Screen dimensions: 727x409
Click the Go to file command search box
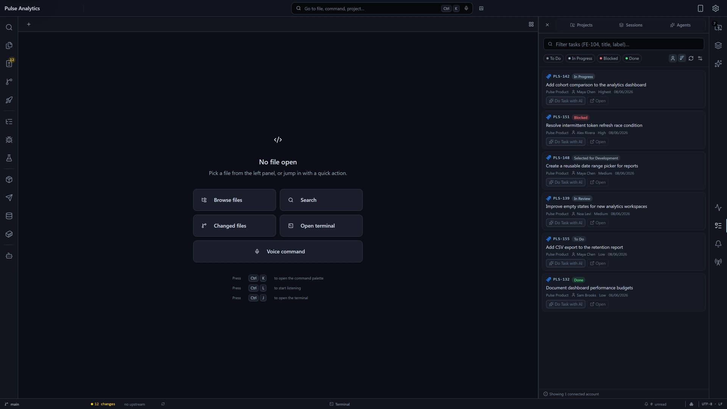pos(382,8)
